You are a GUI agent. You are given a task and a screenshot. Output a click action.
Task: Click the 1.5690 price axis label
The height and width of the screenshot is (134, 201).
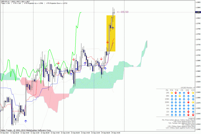(198, 60)
